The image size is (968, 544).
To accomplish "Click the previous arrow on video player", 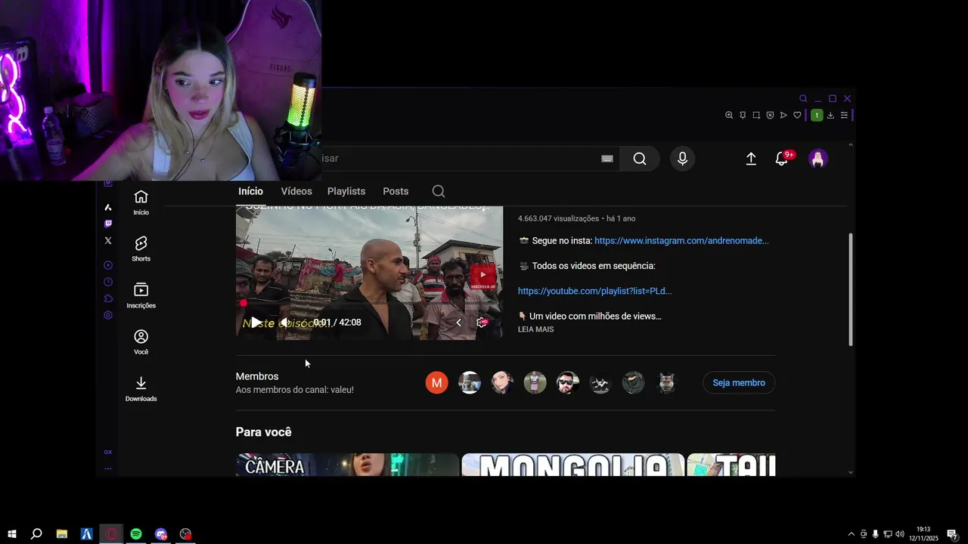I will point(458,323).
